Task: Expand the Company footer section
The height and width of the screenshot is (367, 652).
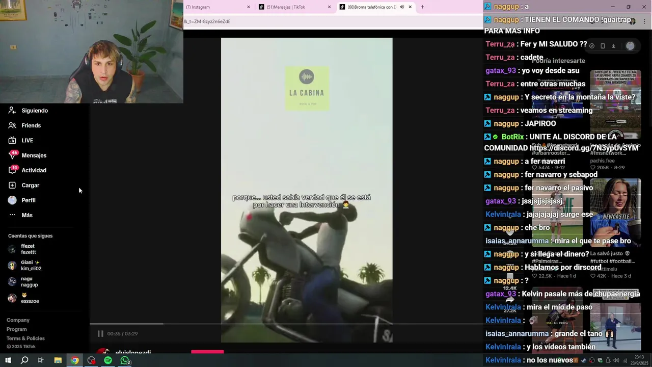Action: [18, 320]
